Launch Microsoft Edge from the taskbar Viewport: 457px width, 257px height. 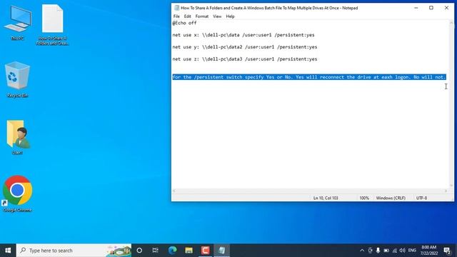point(172,251)
